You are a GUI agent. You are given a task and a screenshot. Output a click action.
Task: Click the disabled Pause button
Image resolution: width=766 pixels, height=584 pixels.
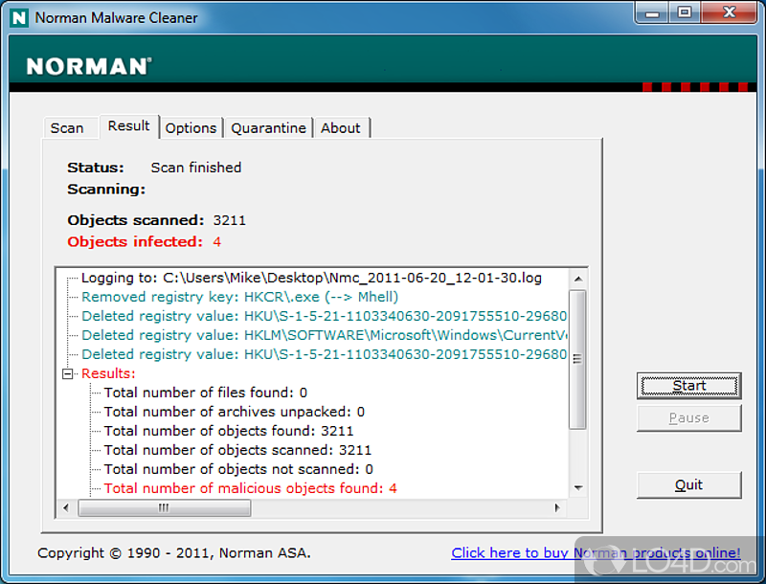[x=688, y=418]
